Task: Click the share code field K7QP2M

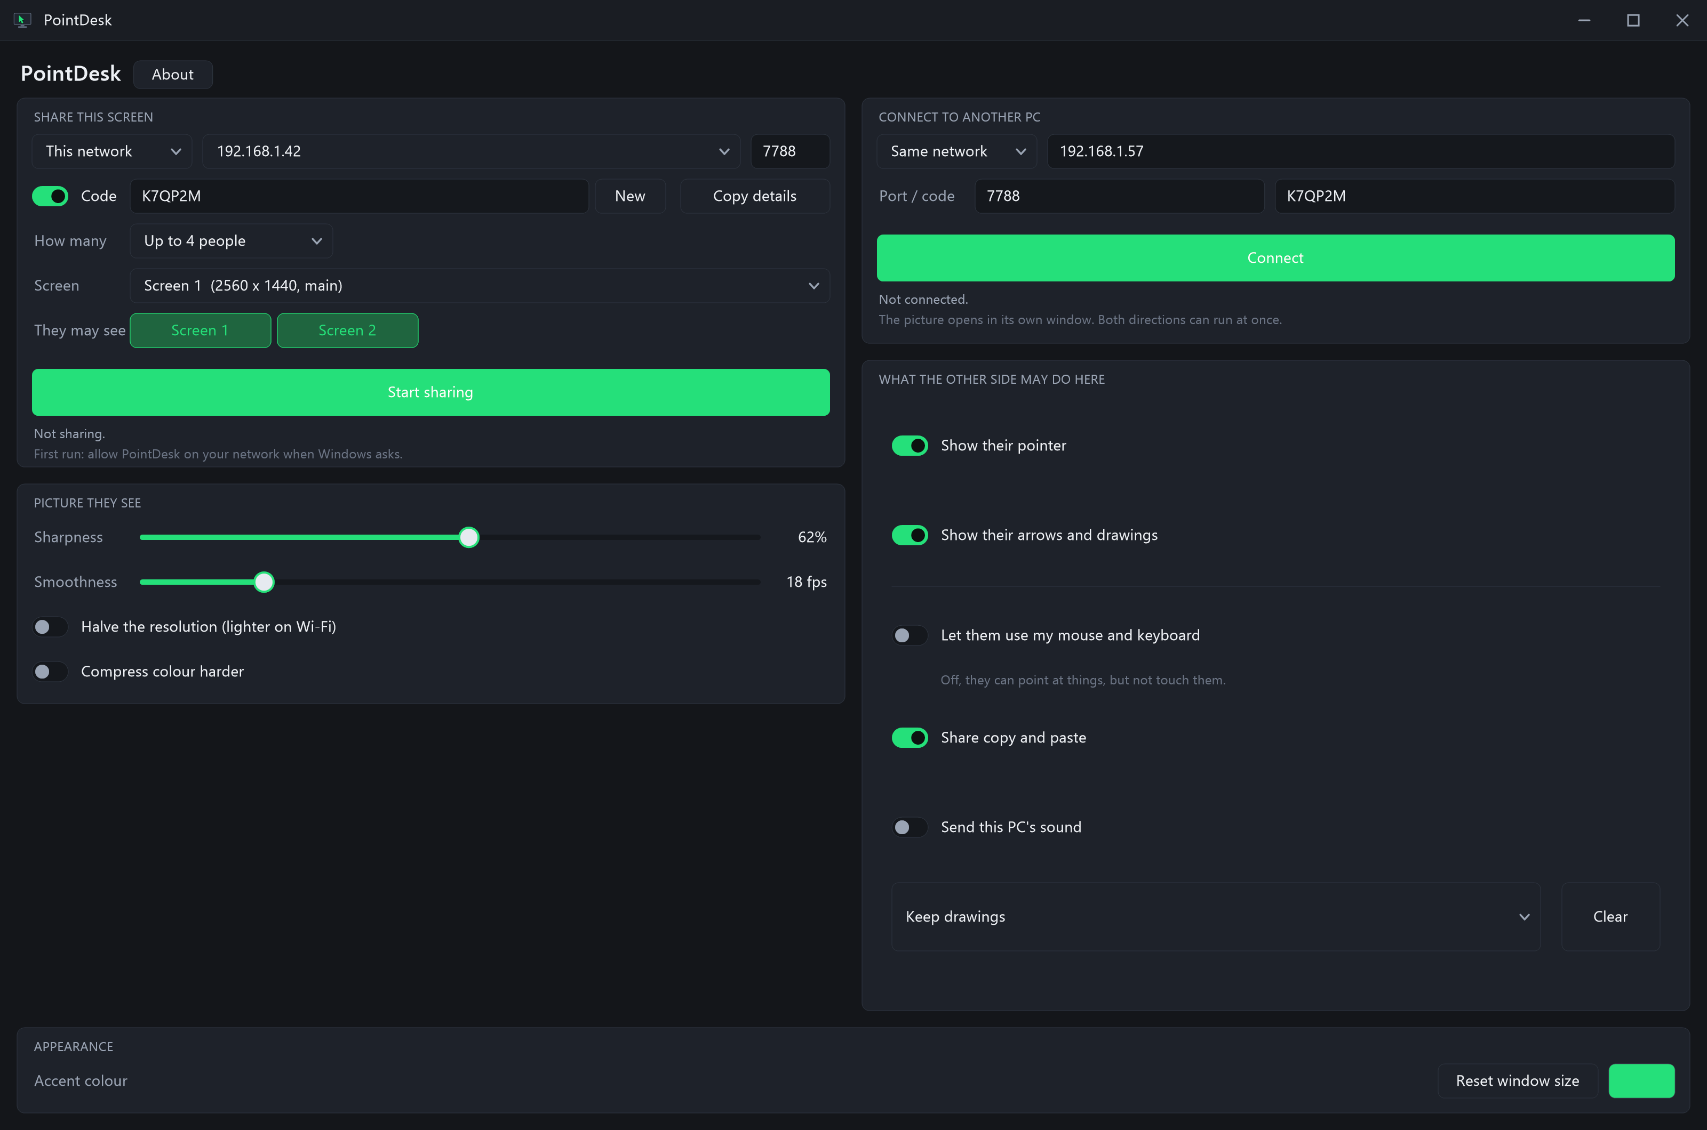Action: point(359,196)
